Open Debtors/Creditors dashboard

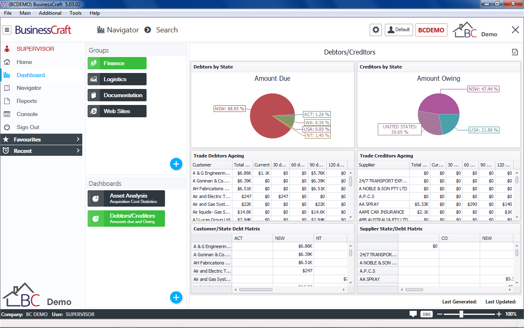pyautogui.click(x=126, y=219)
